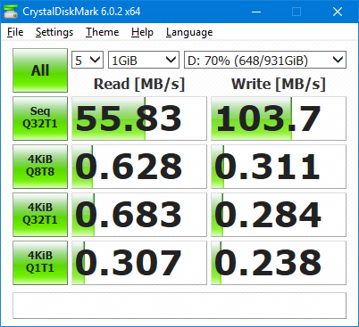Click the 4KiB Q1T1 read result 0.307
This screenshot has height=327, width=359.
point(139,263)
